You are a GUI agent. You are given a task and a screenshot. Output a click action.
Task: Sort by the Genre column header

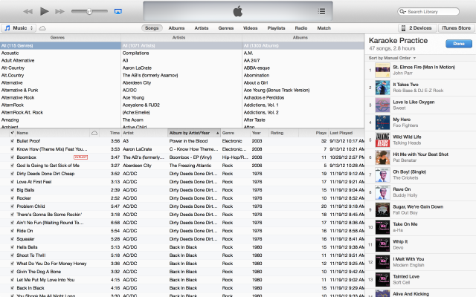tap(236, 133)
